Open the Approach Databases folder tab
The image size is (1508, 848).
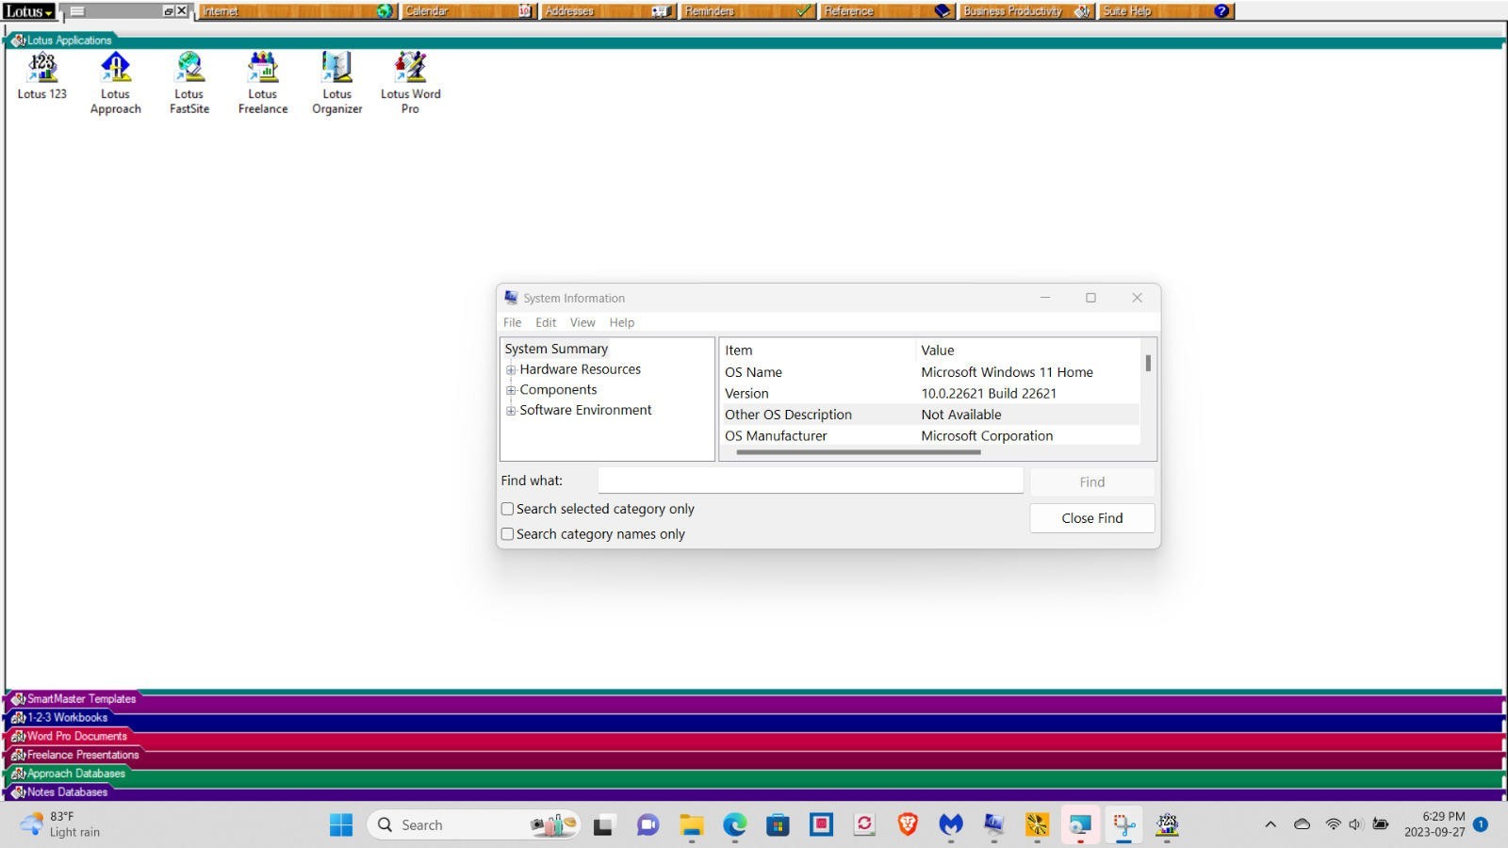[68, 774]
